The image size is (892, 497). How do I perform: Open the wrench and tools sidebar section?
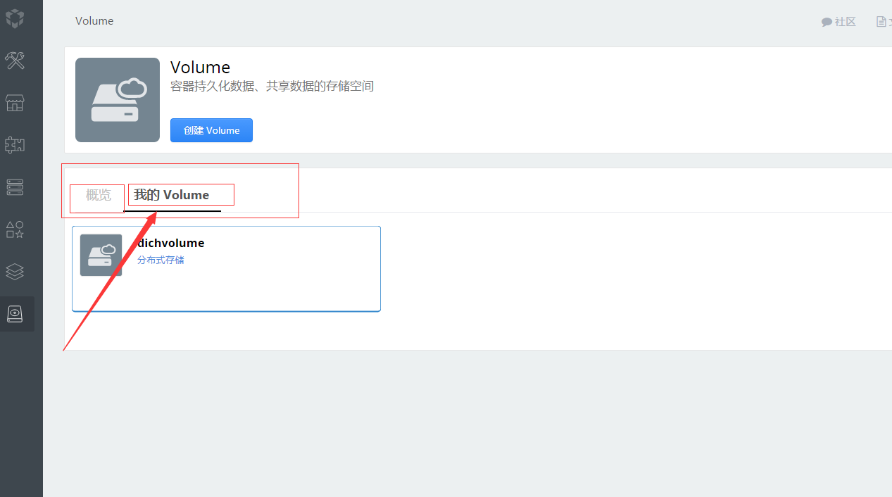coord(15,61)
